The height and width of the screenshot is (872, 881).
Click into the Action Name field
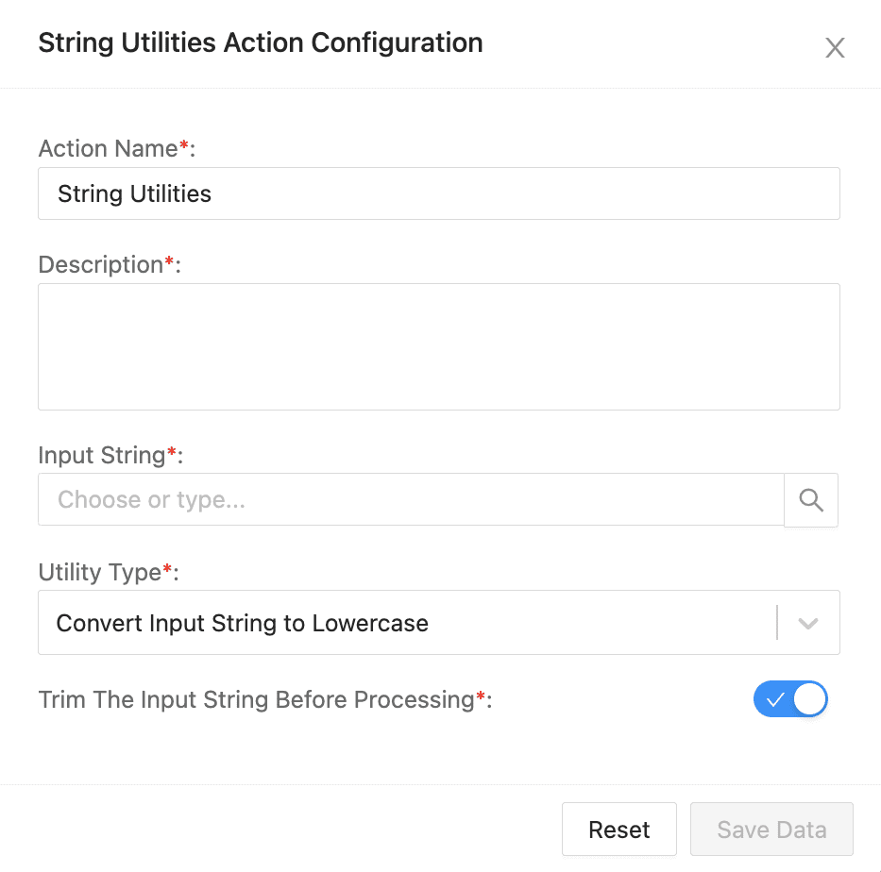click(439, 193)
